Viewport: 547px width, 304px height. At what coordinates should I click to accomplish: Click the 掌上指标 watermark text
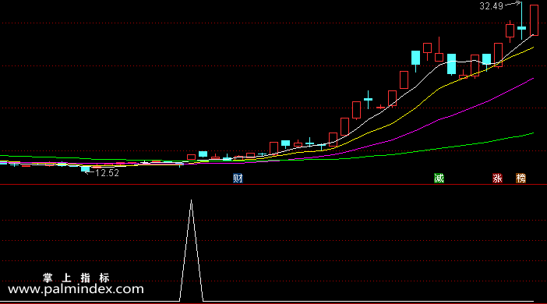76,277
